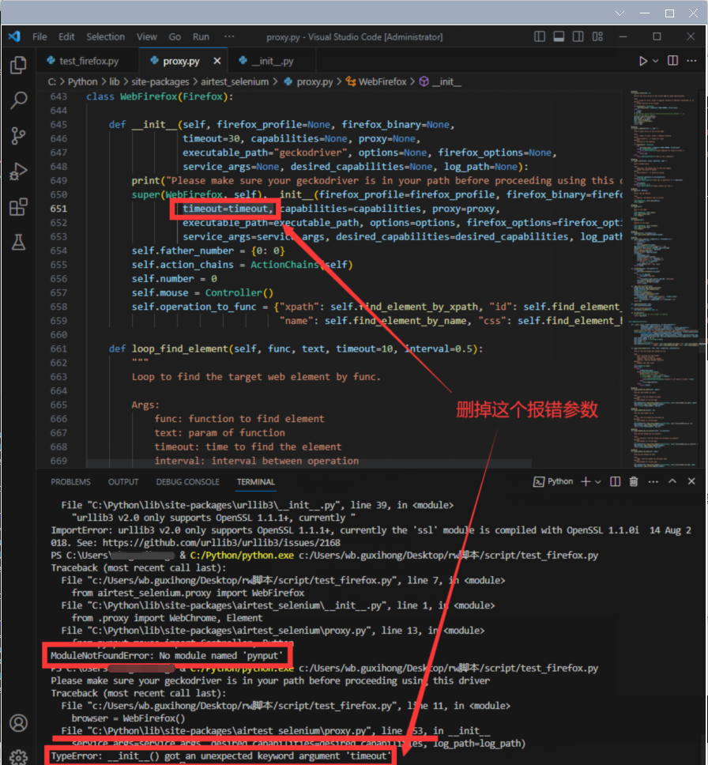Viewport: 708px width, 765px height.
Task: Select the site-packages breadcrumb segment
Action: pos(160,82)
